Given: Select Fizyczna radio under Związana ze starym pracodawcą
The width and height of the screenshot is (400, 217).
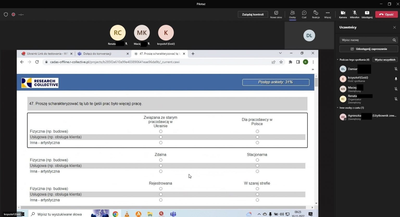Looking at the screenshot, I should [161, 131].
